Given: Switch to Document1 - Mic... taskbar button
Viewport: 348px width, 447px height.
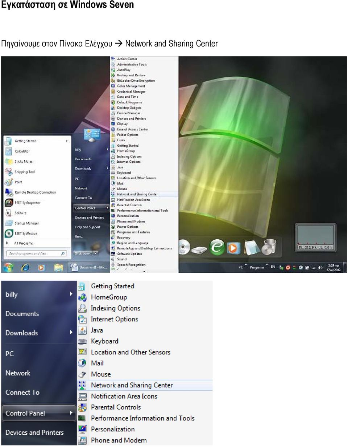Looking at the screenshot, I should [x=89, y=268].
